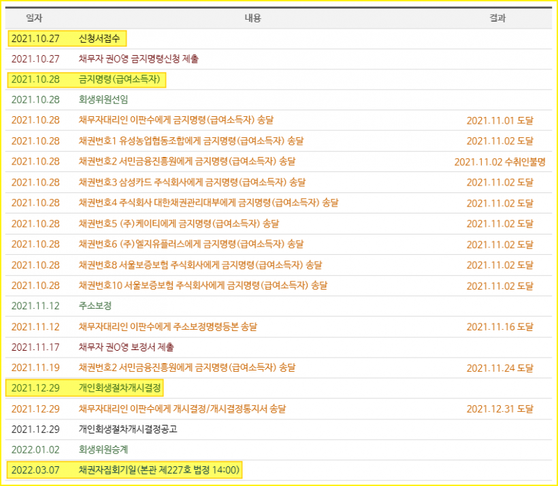Select 채권번호10 서울보증보험 송달 entry
Screen dimensions: 558x486
203,285
